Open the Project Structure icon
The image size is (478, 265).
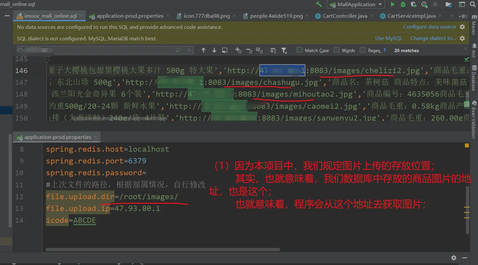[x=448, y=5]
